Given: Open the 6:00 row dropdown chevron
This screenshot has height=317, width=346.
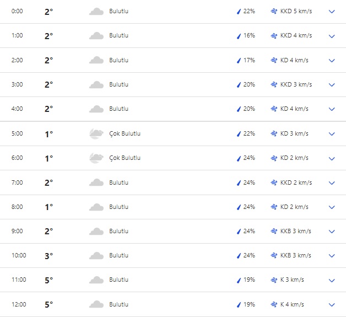Looking at the screenshot, I should (x=332, y=158).
